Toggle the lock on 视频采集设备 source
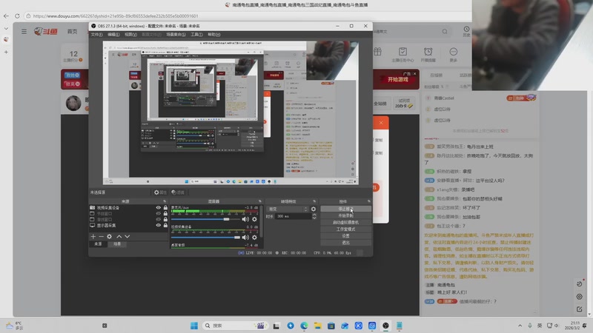The height and width of the screenshot is (333, 593). tap(165, 208)
